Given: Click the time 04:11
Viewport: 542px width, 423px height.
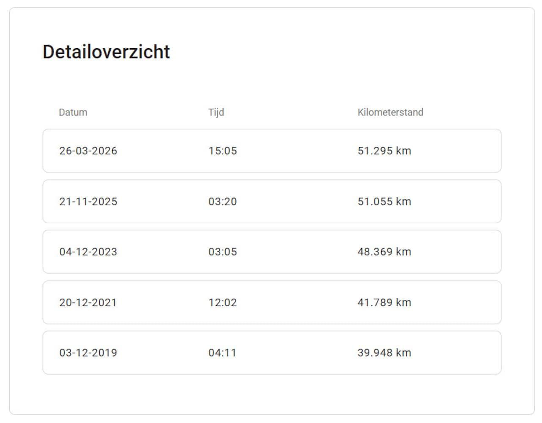Looking at the screenshot, I should pos(222,353).
